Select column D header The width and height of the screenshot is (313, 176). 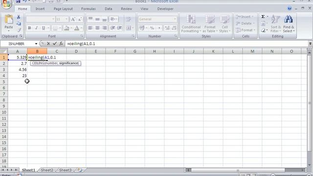point(76,51)
